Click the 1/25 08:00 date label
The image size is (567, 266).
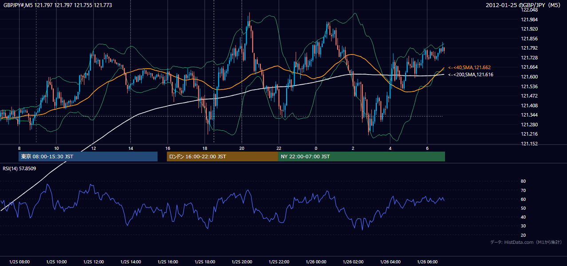click(x=19, y=262)
